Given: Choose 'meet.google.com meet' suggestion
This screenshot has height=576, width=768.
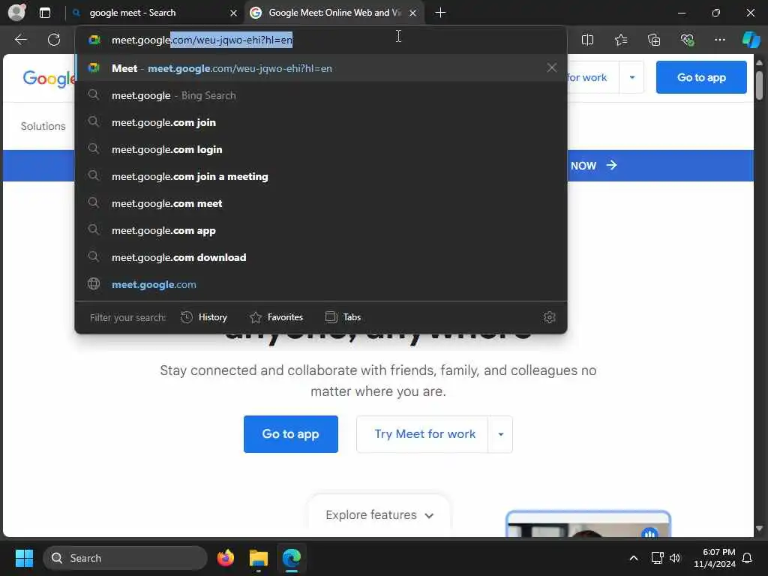Looking at the screenshot, I should click(x=321, y=202).
